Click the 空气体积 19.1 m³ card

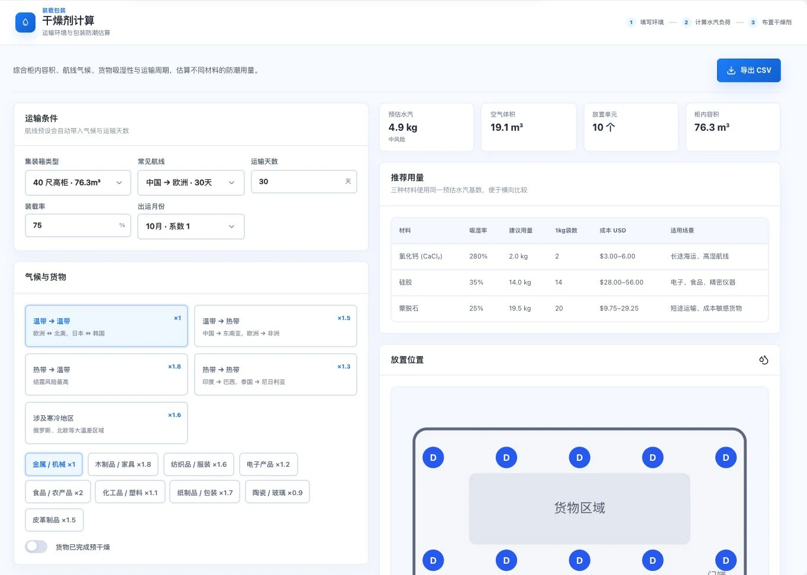(529, 127)
